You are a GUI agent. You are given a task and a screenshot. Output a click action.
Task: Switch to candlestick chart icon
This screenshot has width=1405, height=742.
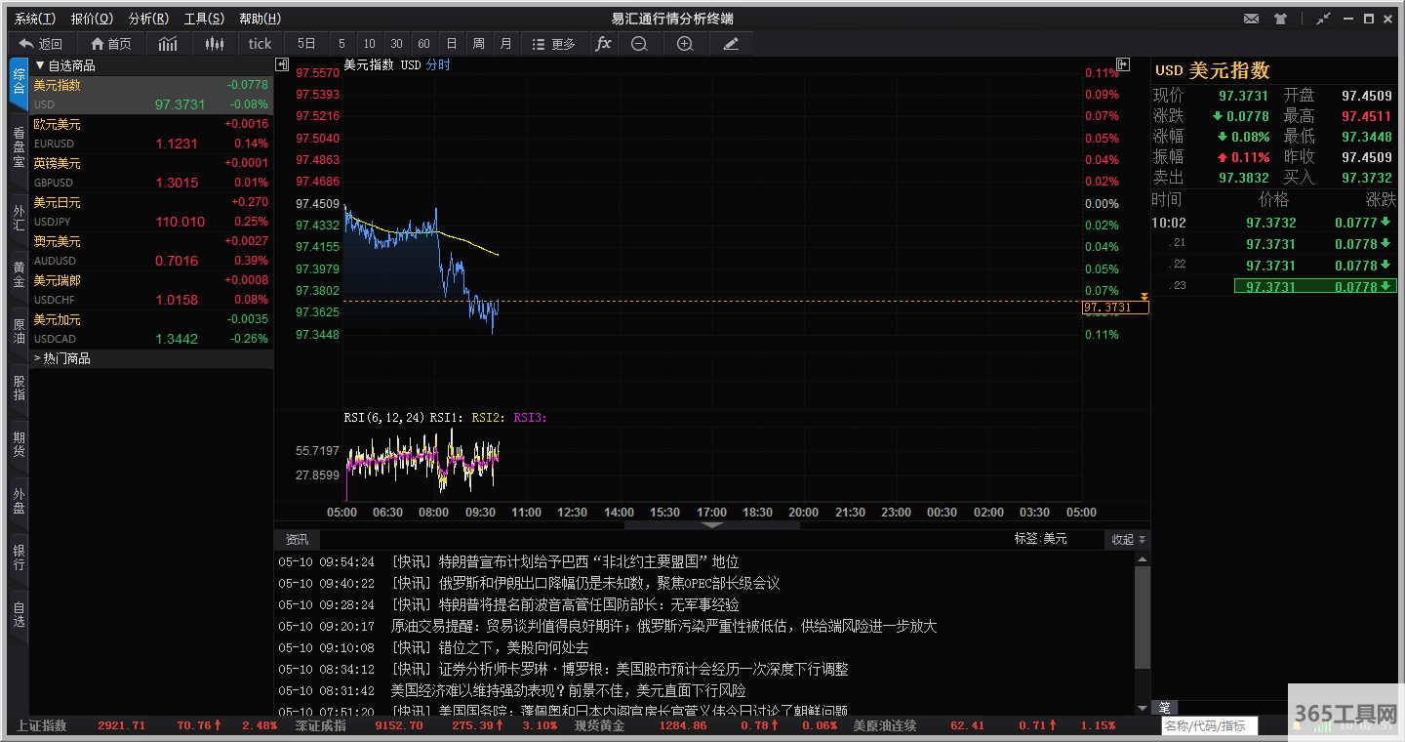click(215, 44)
